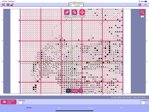This screenshot has width=149, height=112.
Task: Switch to the Key tab
Action: pyautogui.click(x=59, y=108)
